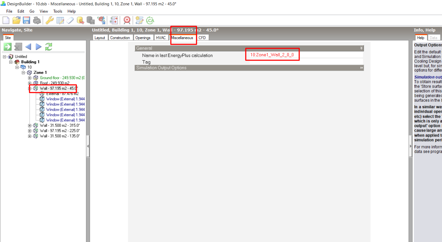The image size is (442, 242).
Task: Select the eraser icon in the toolbar
Action: tap(70, 20)
